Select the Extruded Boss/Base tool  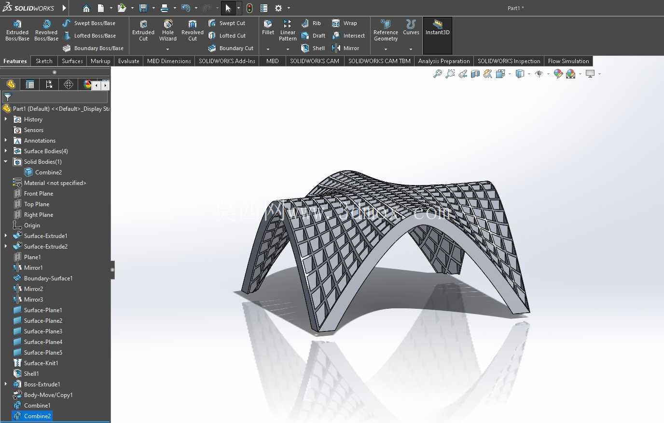17,30
